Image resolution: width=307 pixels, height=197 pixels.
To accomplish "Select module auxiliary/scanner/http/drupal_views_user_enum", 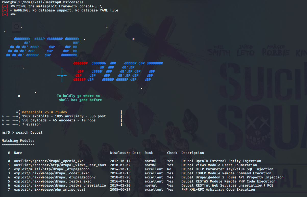I will [x=60, y=165].
